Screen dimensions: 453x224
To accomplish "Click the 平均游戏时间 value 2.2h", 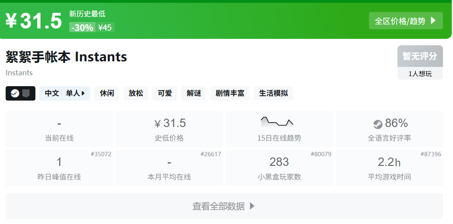I will (389, 162).
